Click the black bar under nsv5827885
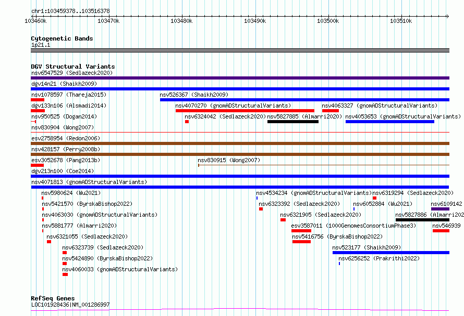 coord(293,122)
